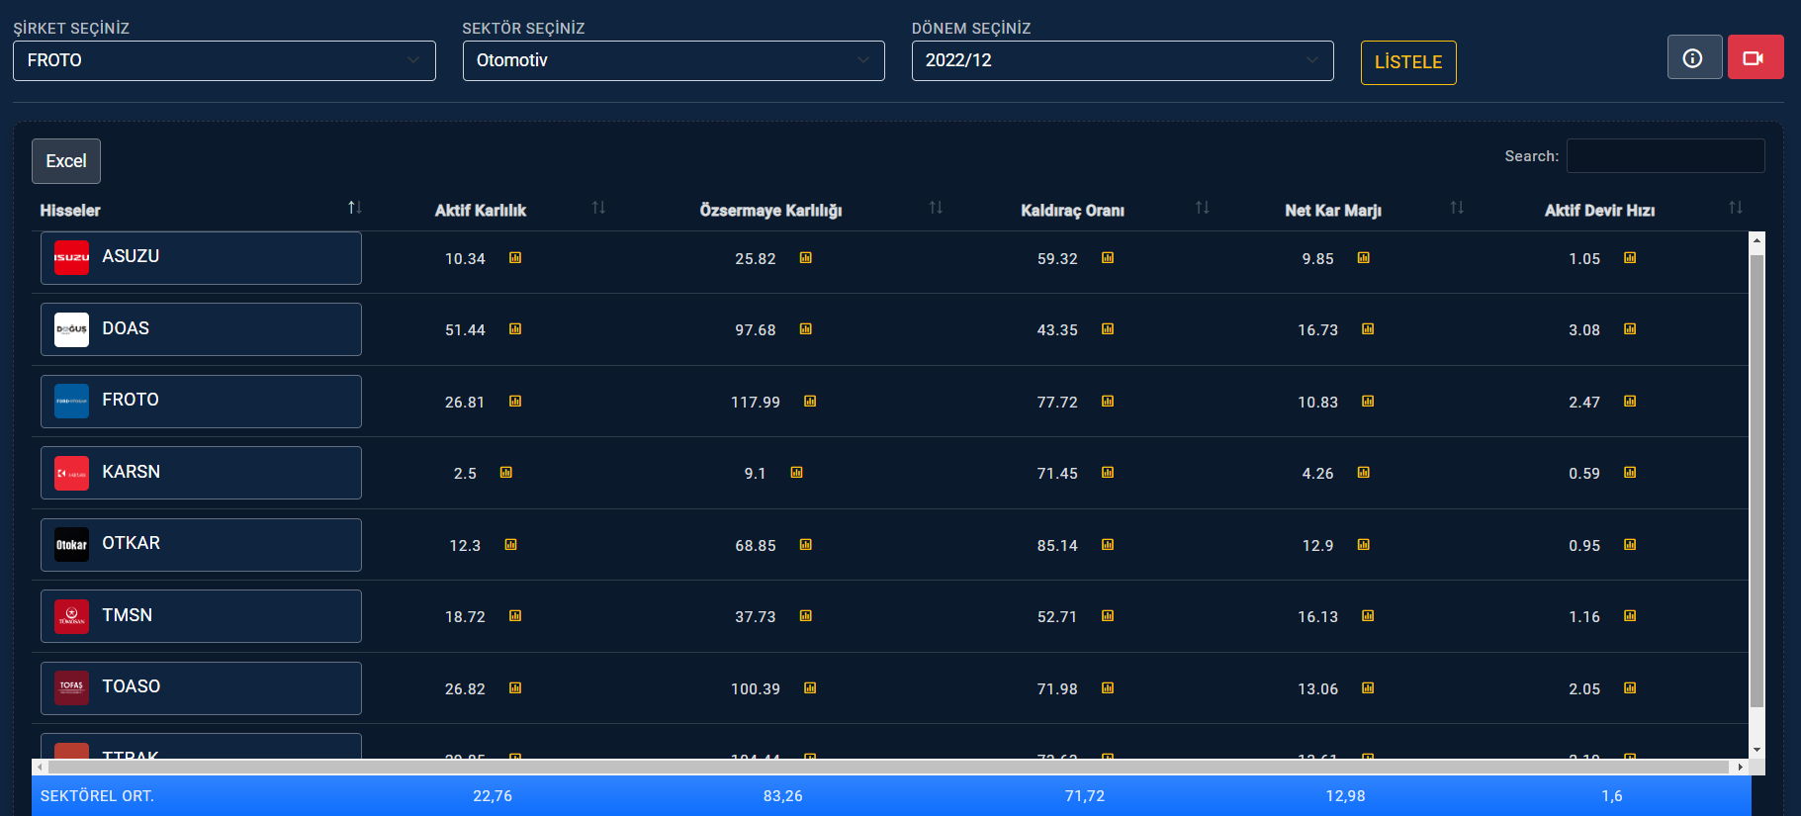Show chart for OTKAR Aktif Karlılık 12.3
Screen dimensions: 1801x816
click(x=511, y=545)
